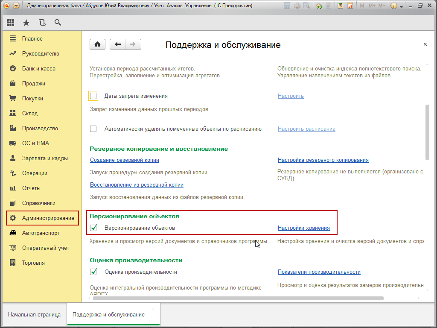Click the search magnifier icon
Image resolution: width=437 pixels, height=328 pixels.
click(x=58, y=23)
